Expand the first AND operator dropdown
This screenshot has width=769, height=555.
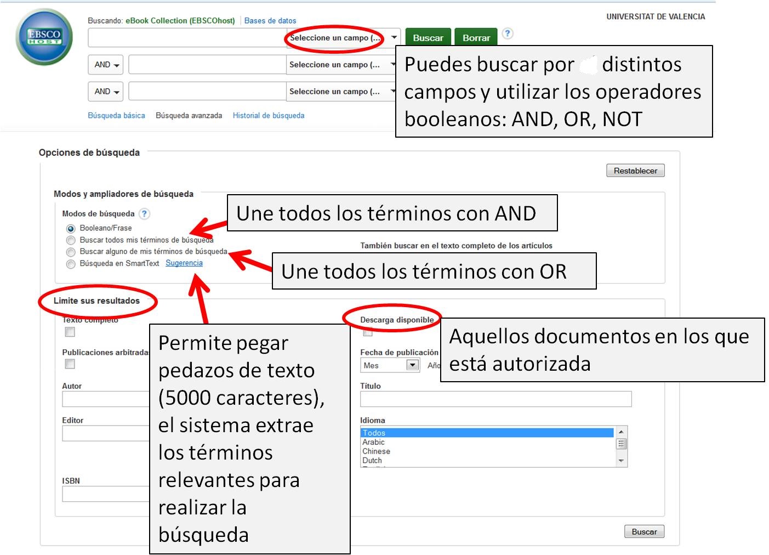(105, 65)
